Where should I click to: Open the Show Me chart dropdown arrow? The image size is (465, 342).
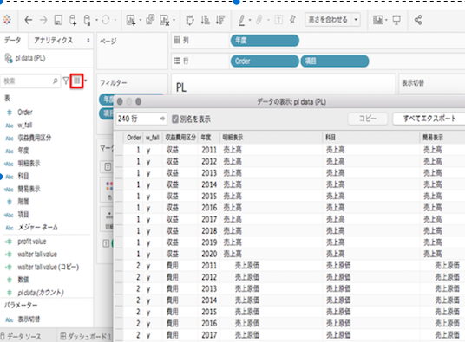point(386,21)
